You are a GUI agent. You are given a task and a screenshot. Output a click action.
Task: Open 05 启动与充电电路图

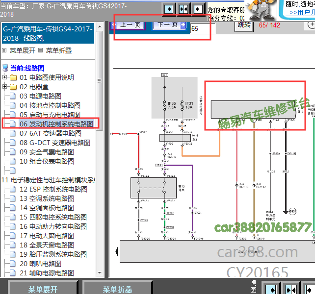tap(50, 115)
